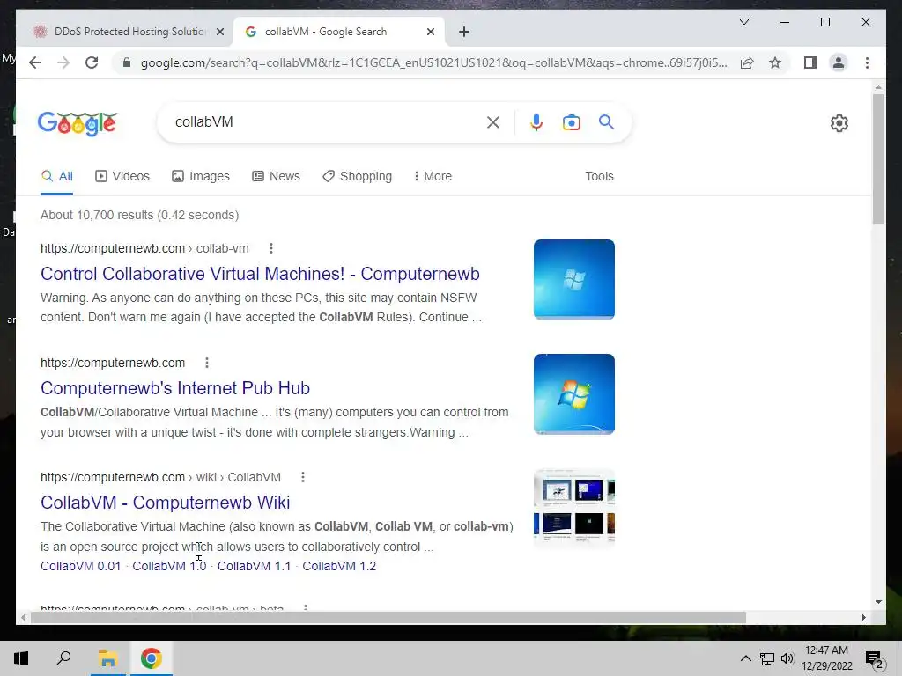902x676 pixels.
Task: Click the Google holiday logo
Action: 78,123
